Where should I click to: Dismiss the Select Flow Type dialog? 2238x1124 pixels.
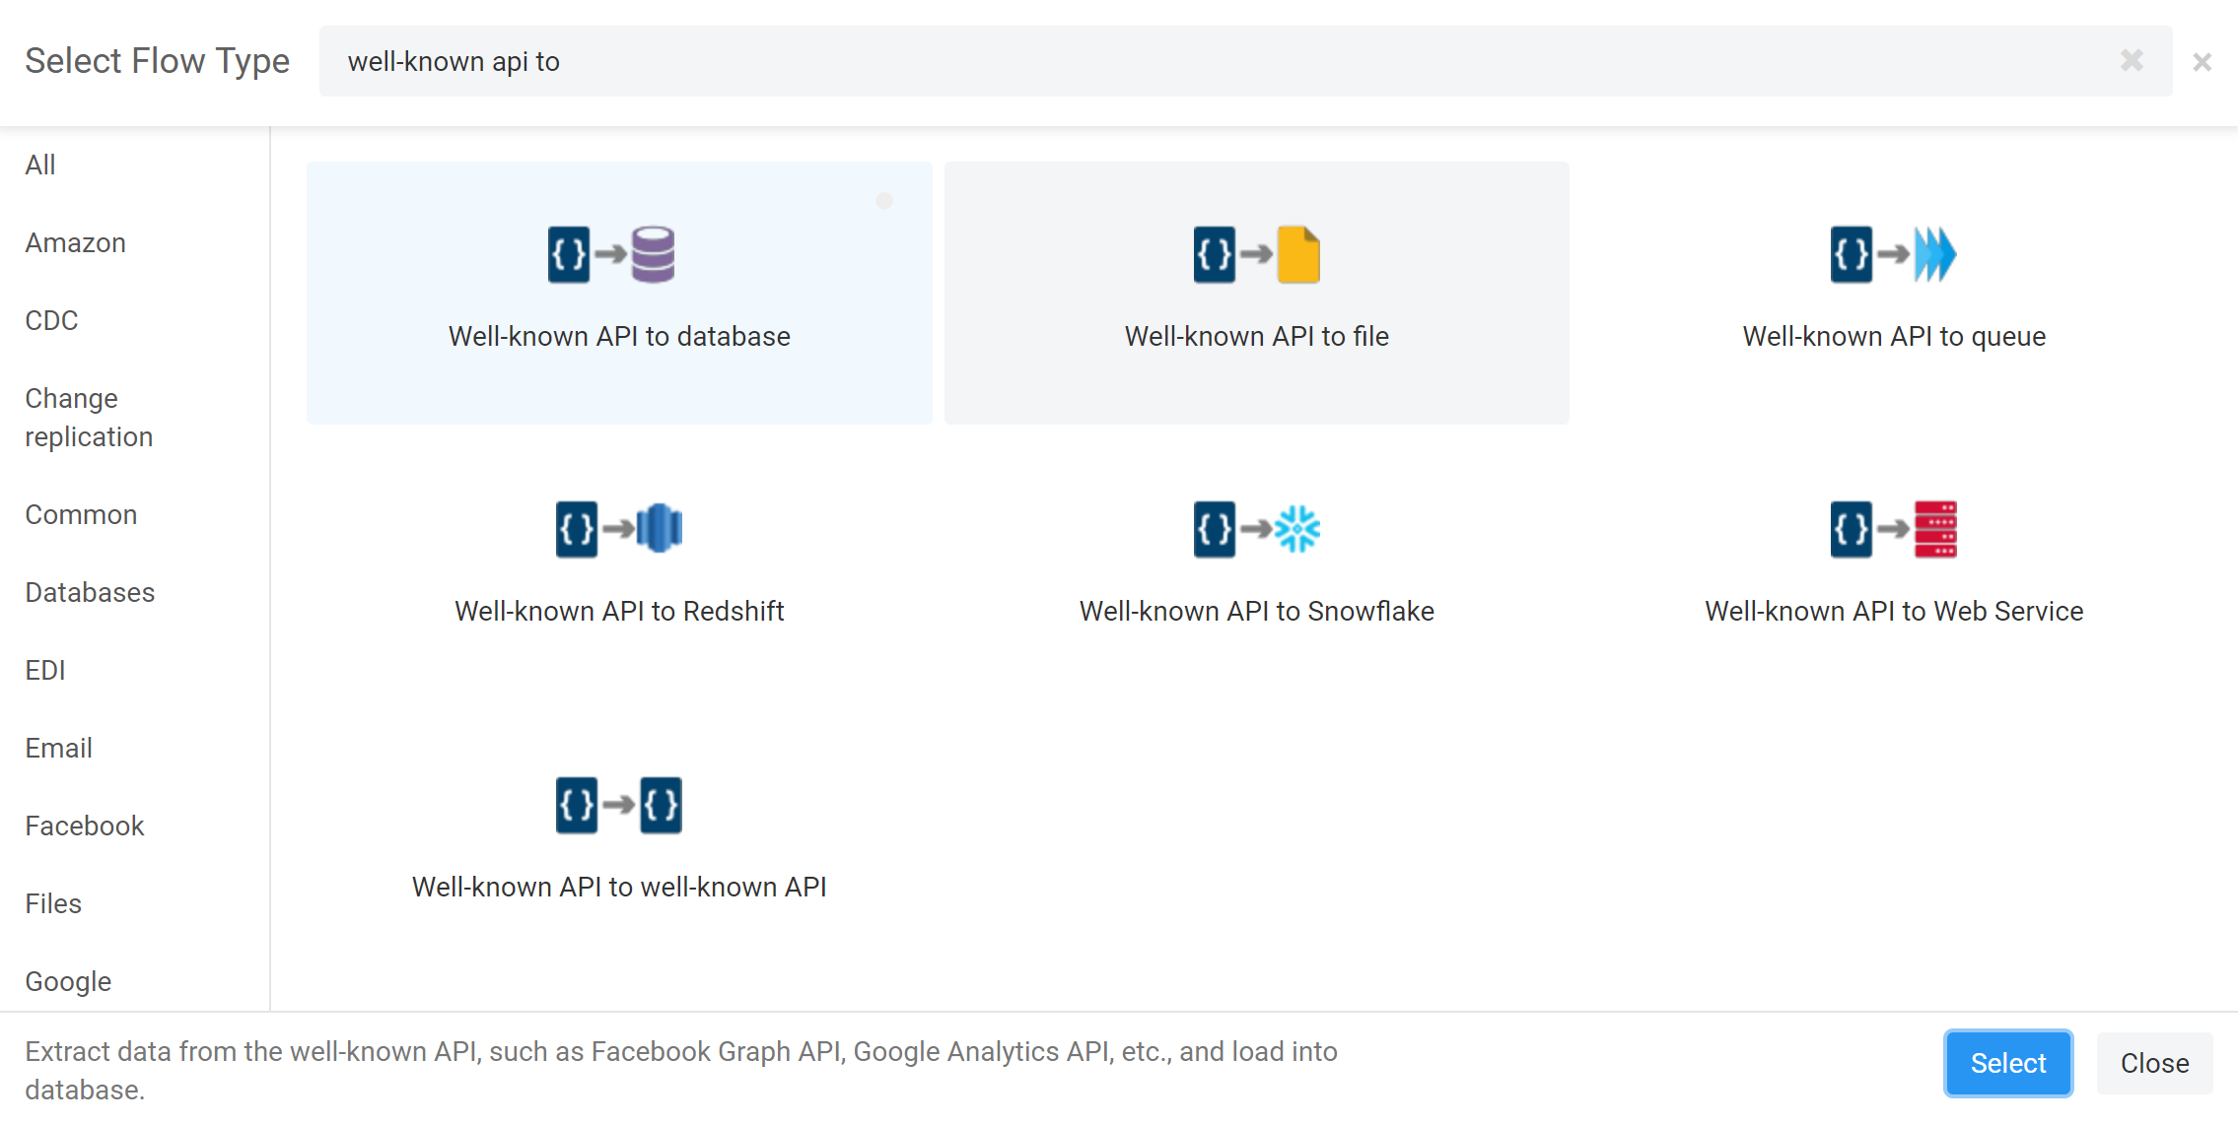coord(2203,62)
